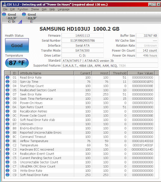Open the Edit menu
The image size is (161, 182).
point(12,9)
